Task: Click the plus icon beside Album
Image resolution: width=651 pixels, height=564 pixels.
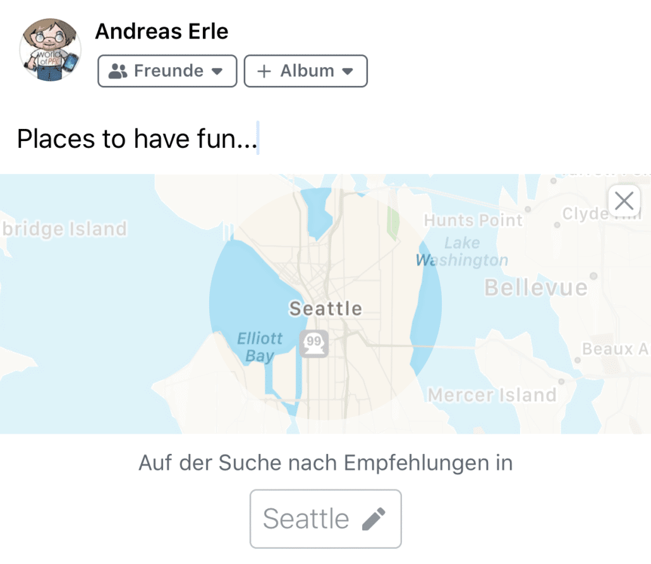Action: click(x=264, y=71)
